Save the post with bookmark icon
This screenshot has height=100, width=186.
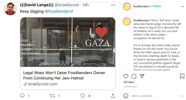pyautogui.click(x=182, y=76)
